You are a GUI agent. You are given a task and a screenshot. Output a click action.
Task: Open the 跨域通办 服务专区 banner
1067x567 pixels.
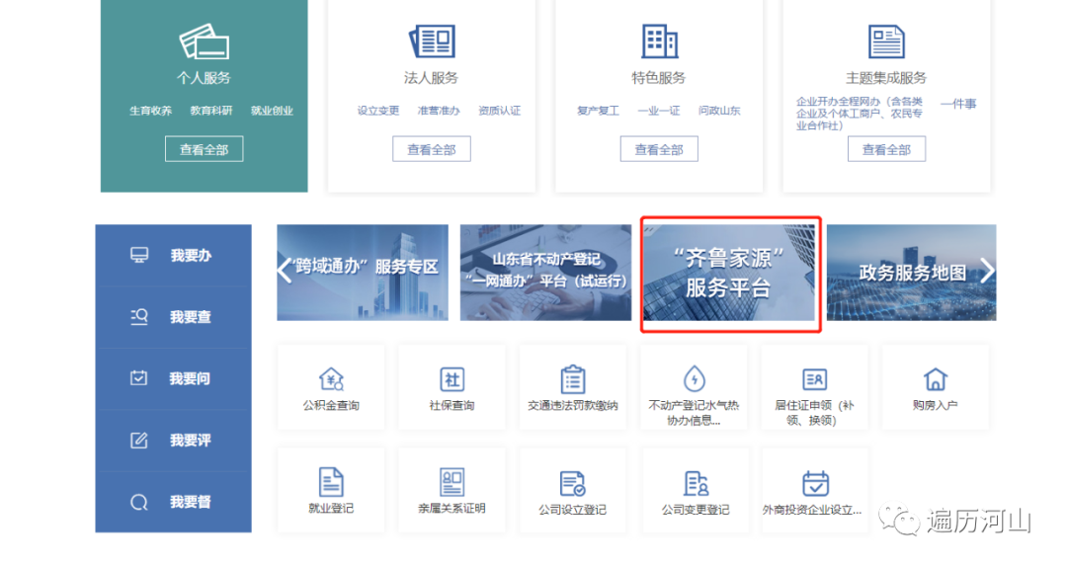(363, 273)
